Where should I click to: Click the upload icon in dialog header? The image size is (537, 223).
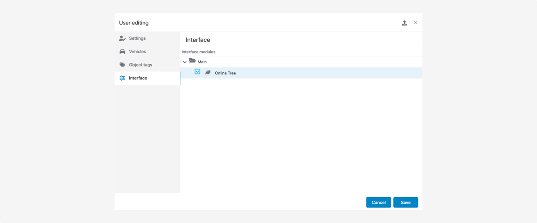(405, 23)
